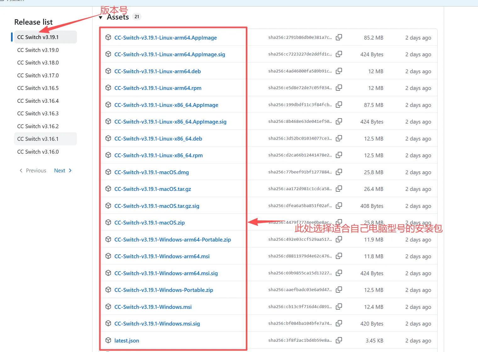Collapse the Assets section triangle

click(101, 18)
